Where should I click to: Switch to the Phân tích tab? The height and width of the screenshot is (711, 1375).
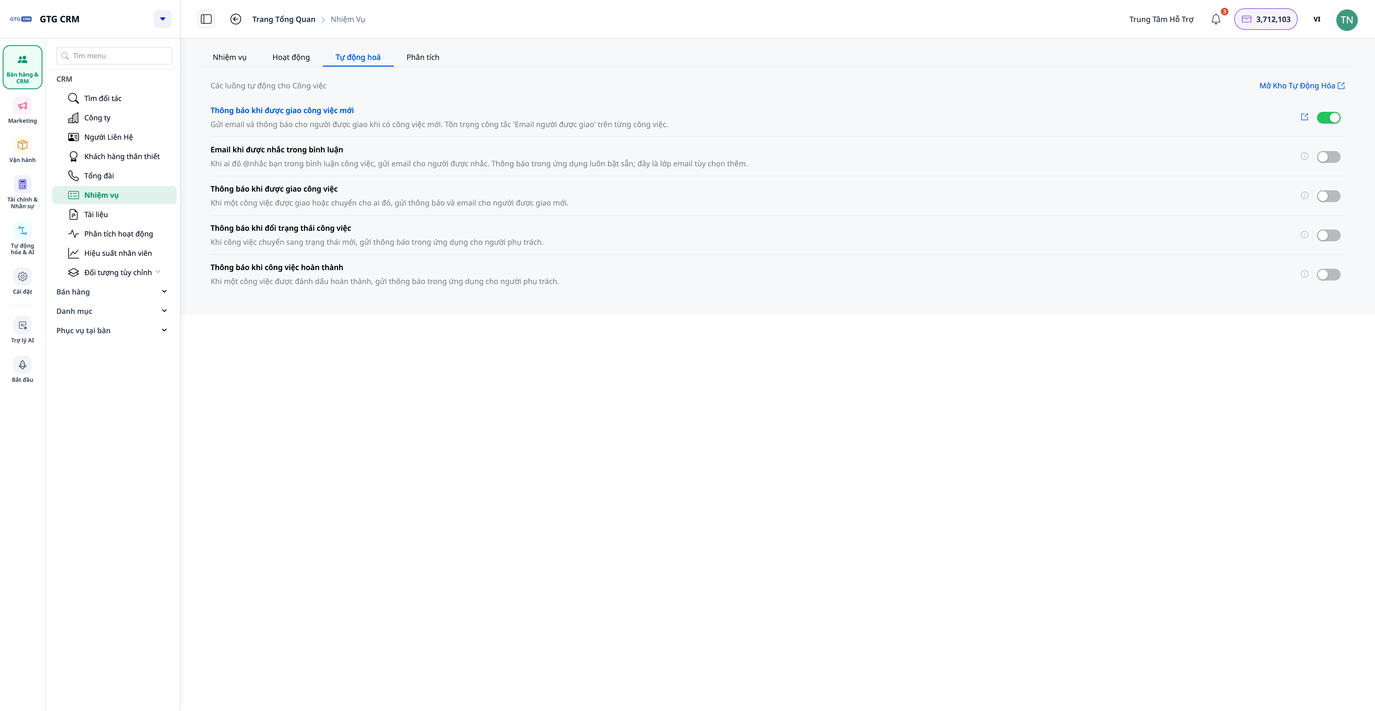[x=423, y=57]
